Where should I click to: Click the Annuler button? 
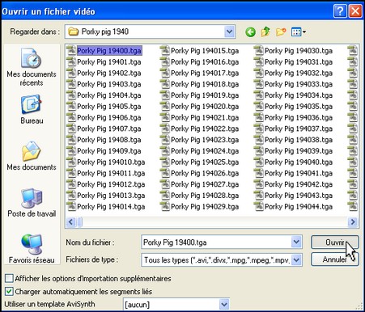point(335,259)
